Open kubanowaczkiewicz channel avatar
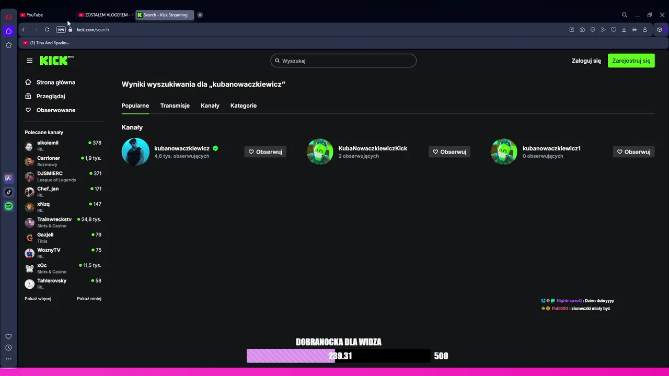Screen dimensions: 669x376 (x=135, y=151)
